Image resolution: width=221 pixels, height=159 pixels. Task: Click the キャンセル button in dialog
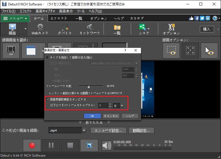pyautogui.click(x=111, y=116)
